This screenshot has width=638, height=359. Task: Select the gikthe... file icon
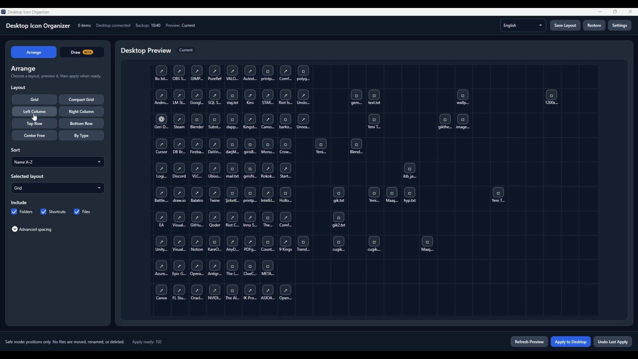coord(445,120)
